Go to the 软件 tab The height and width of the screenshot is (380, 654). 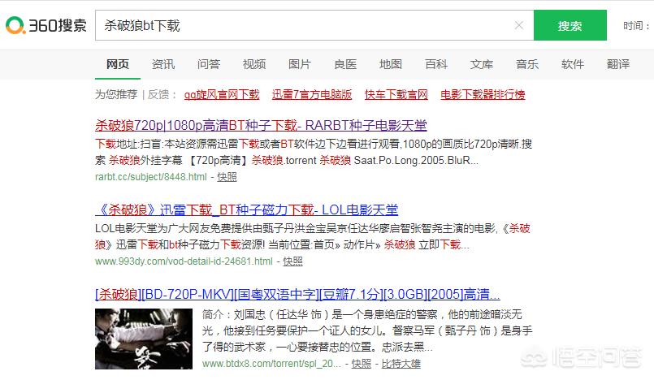573,64
